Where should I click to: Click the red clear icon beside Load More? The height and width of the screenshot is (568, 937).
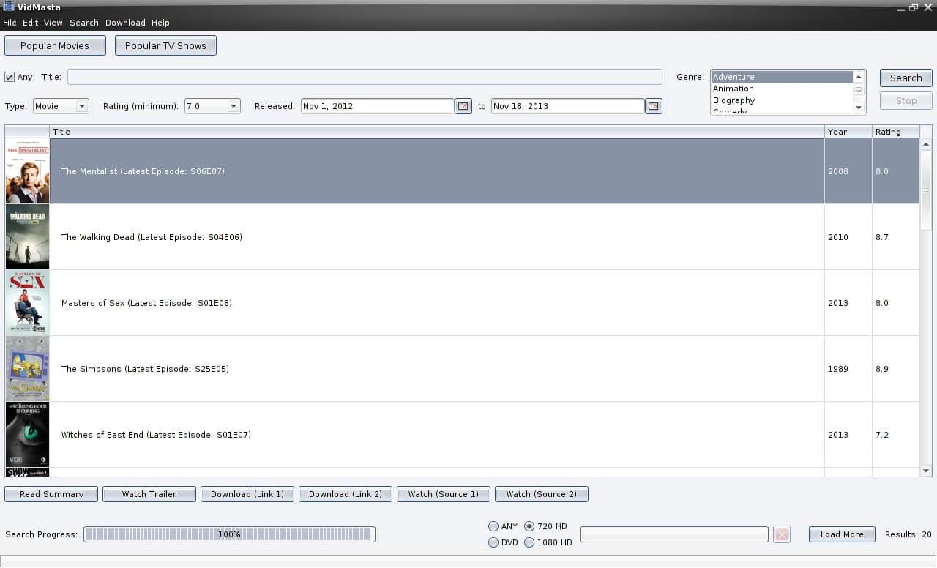[x=782, y=534]
